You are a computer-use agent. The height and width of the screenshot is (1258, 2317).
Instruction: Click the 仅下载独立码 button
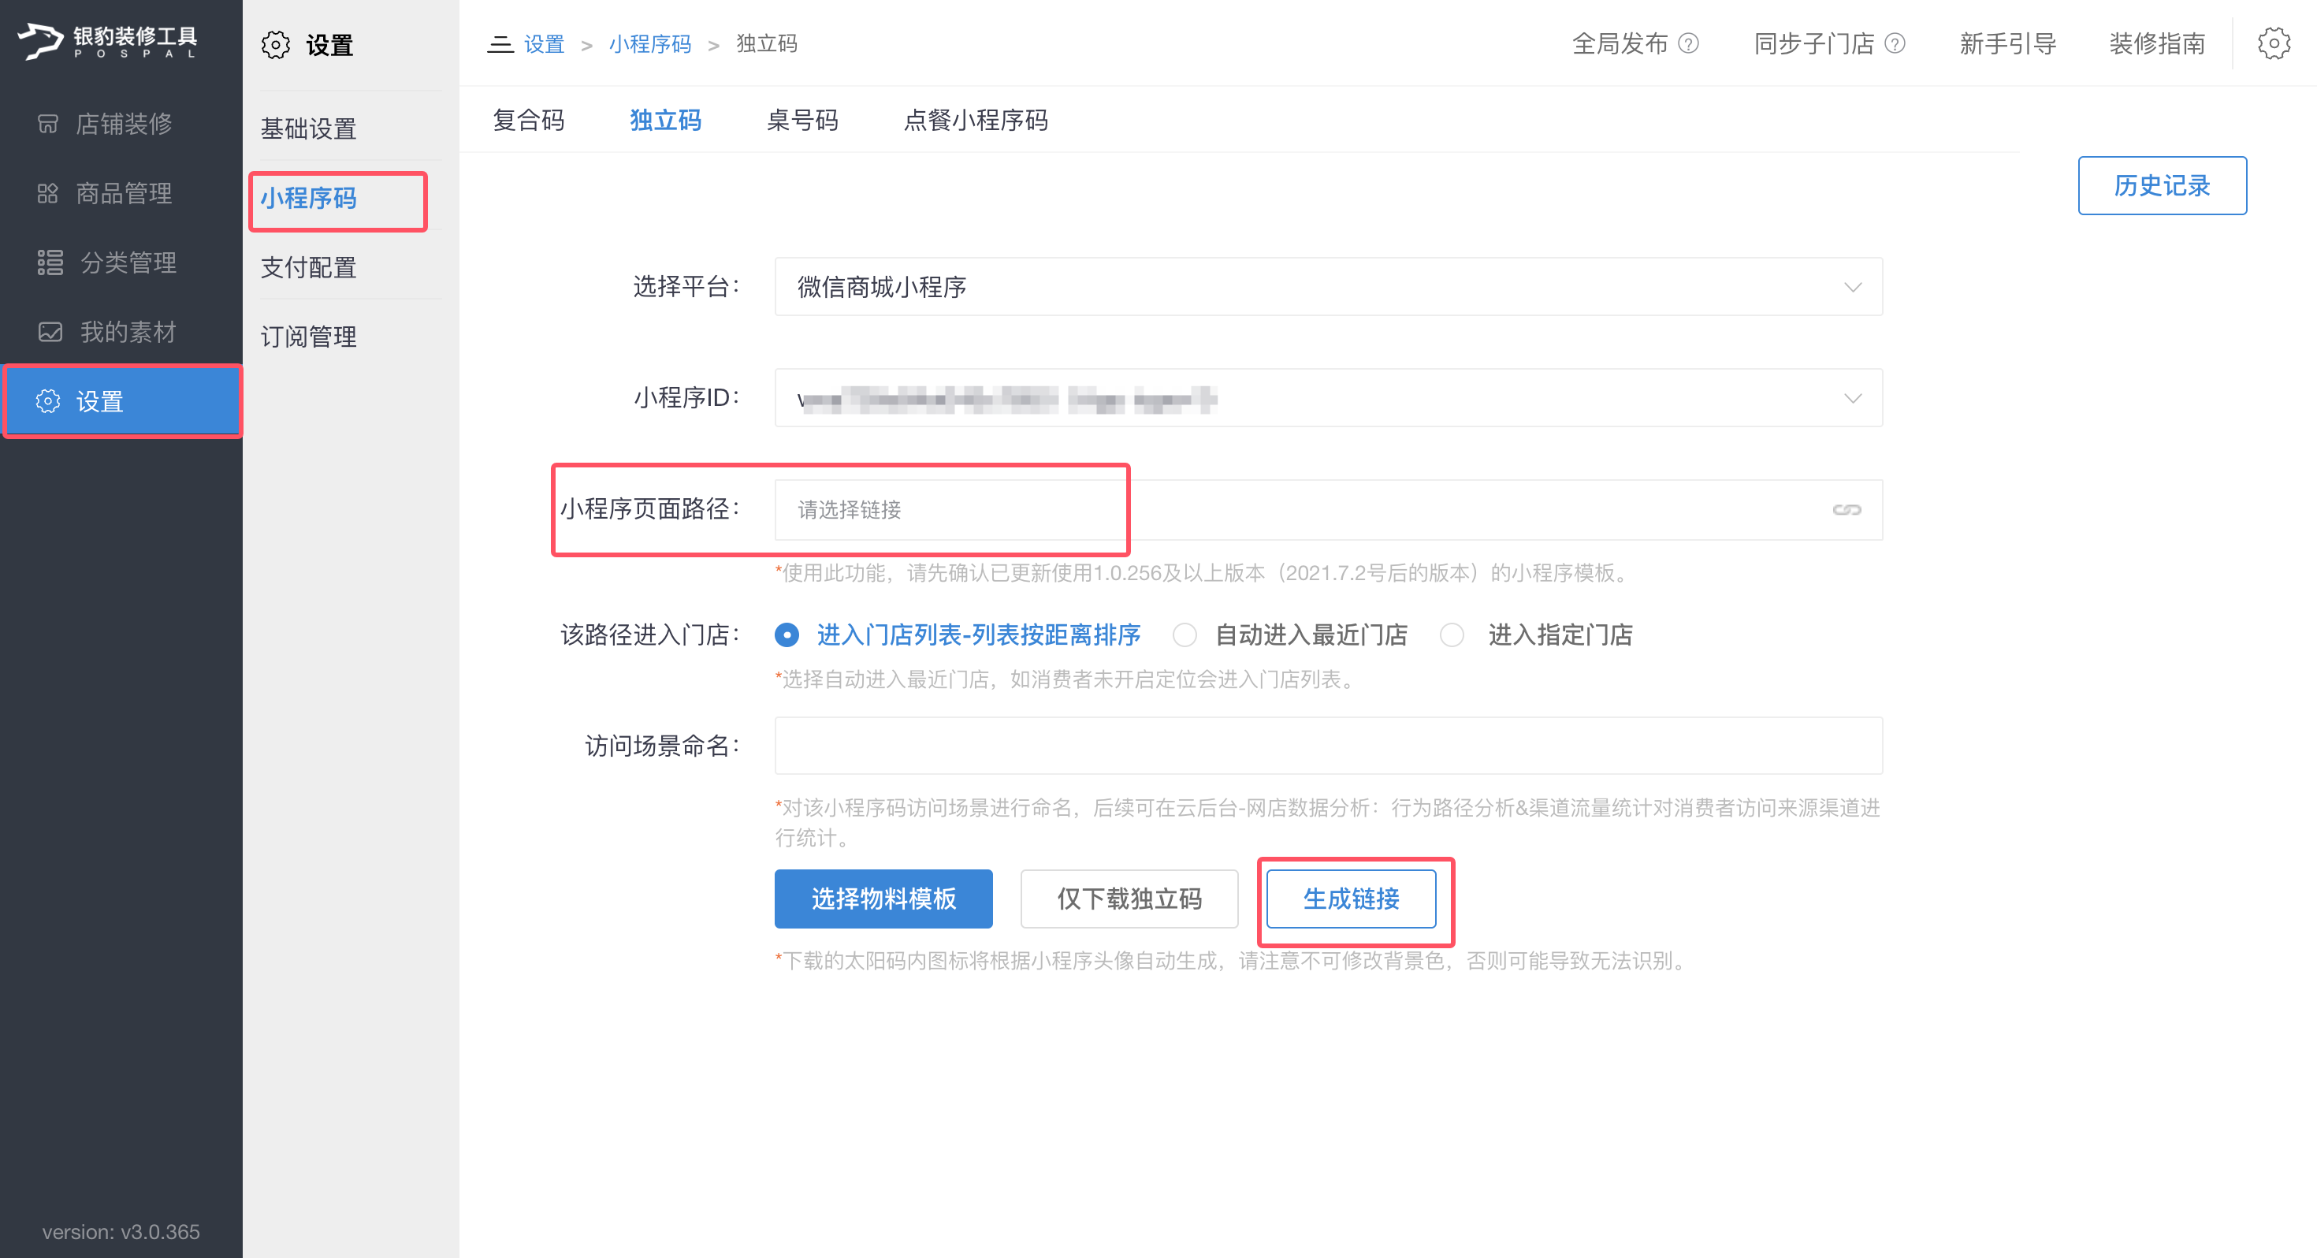tap(1129, 899)
